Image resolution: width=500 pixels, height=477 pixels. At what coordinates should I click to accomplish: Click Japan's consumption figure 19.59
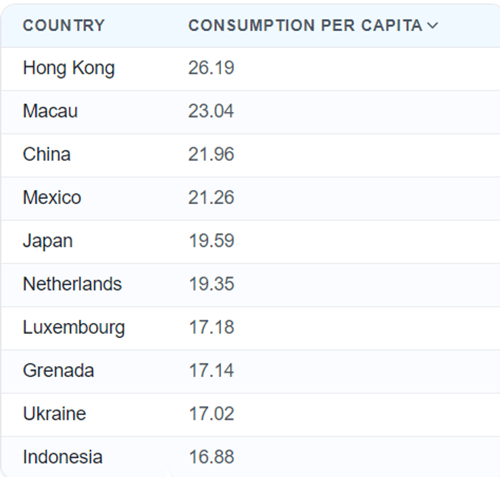(211, 241)
